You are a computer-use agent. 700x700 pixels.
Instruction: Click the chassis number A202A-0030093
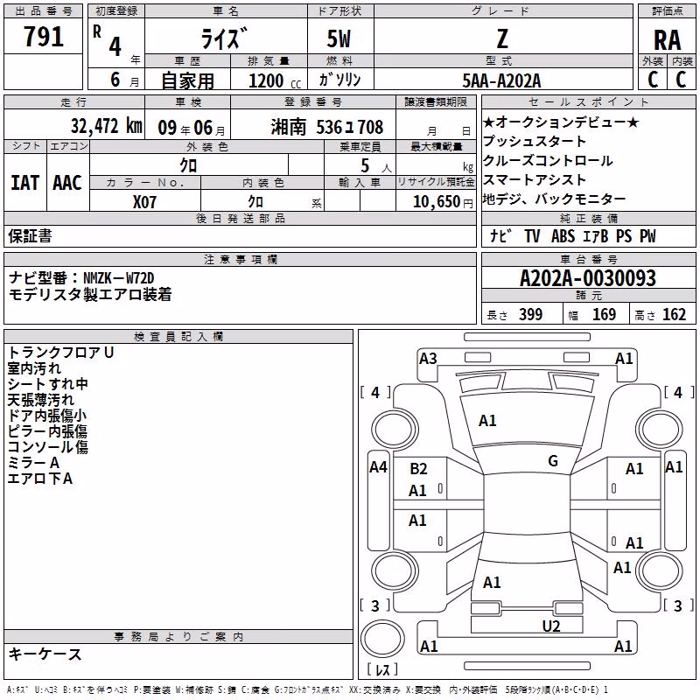(588, 278)
